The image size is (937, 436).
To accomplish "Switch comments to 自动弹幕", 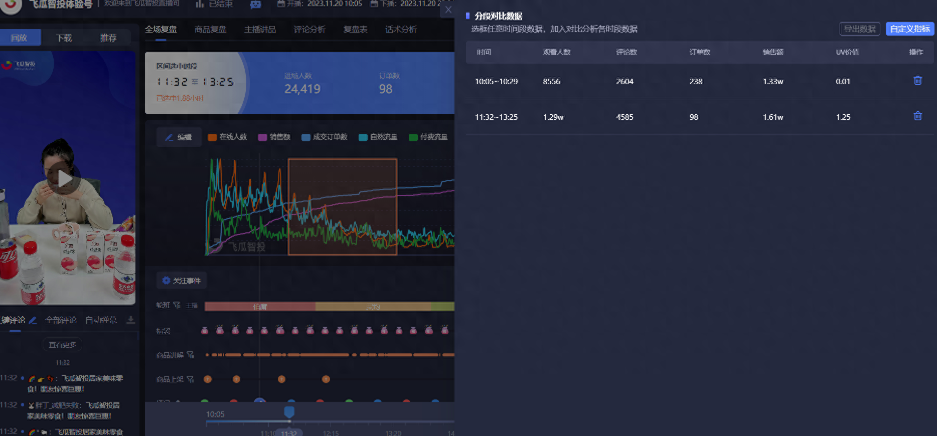I will [x=101, y=320].
